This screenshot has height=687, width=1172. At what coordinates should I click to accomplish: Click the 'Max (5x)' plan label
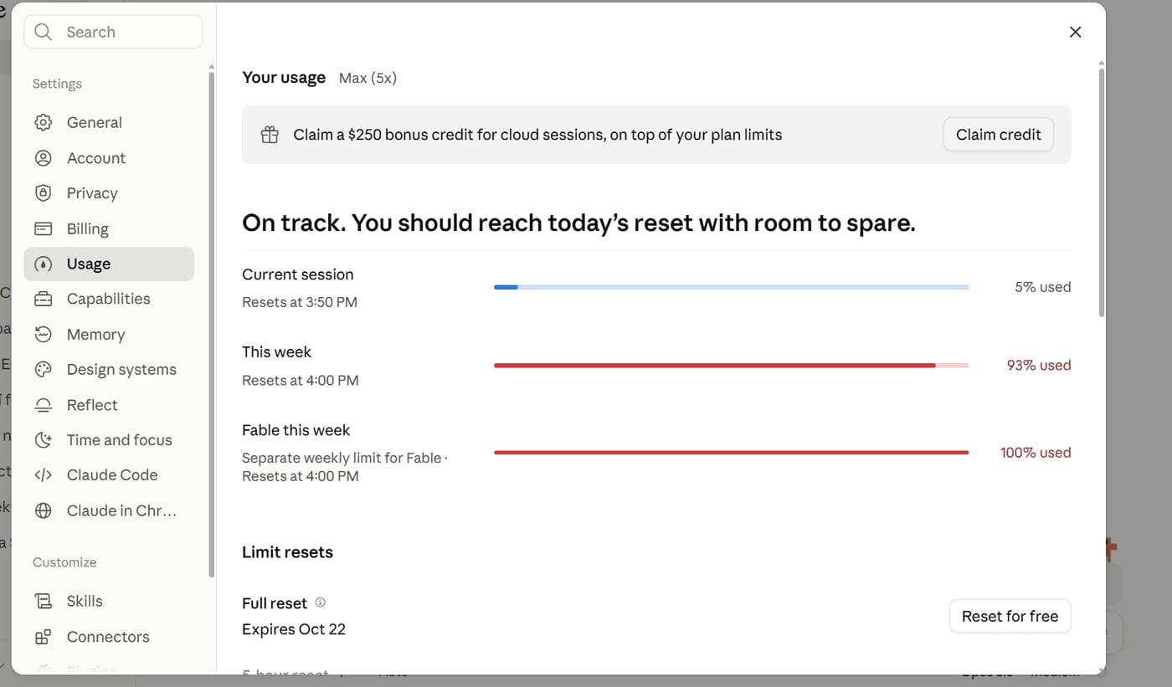[368, 78]
